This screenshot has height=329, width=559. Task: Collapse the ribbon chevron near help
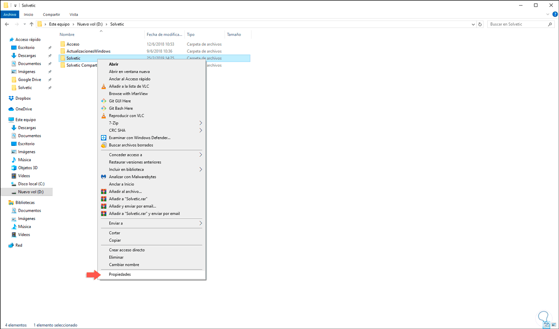pyautogui.click(x=548, y=14)
